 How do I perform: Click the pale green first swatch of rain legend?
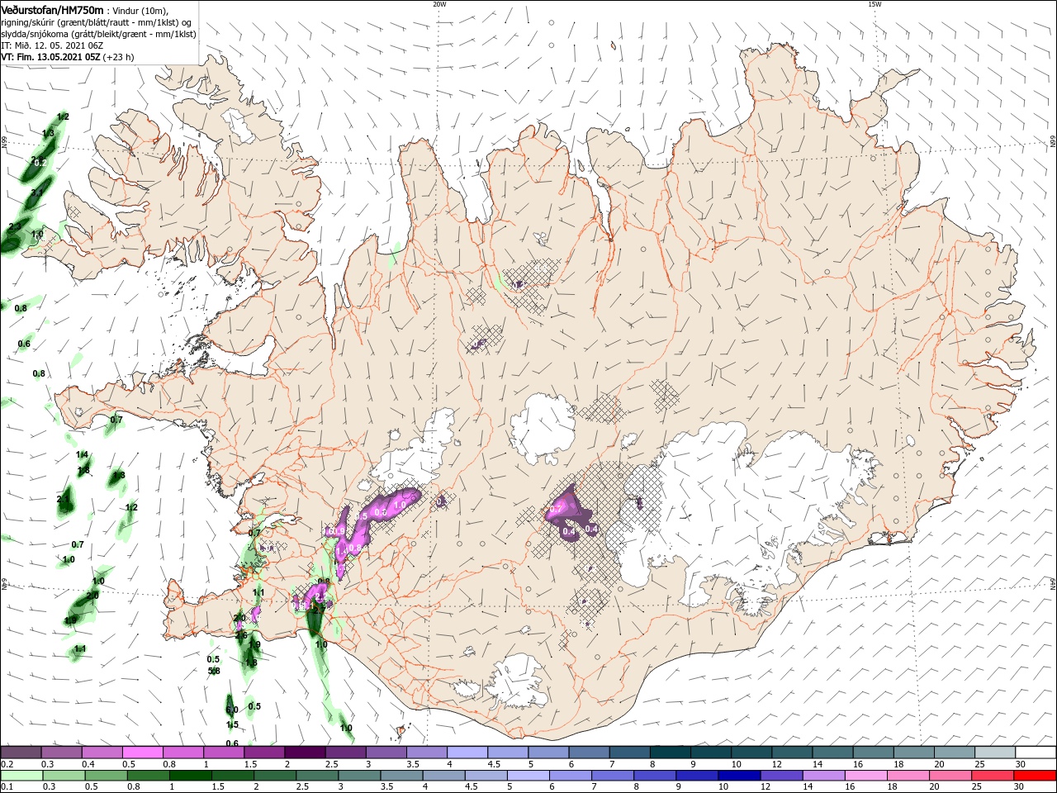21,776
